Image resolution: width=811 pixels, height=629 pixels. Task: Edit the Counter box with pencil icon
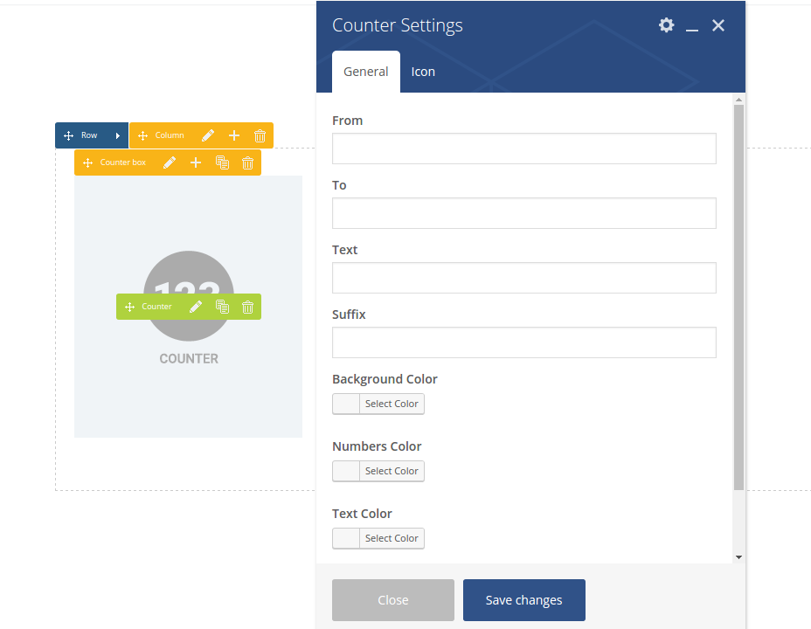(x=170, y=162)
